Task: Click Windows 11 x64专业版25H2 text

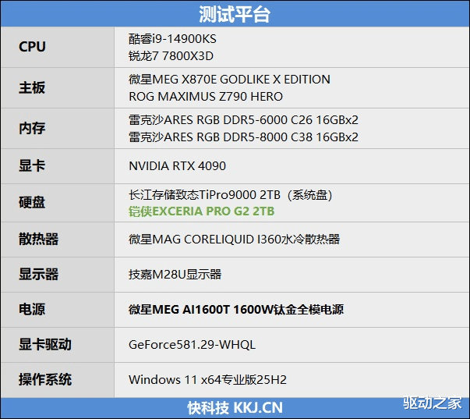Action: pyautogui.click(x=208, y=380)
